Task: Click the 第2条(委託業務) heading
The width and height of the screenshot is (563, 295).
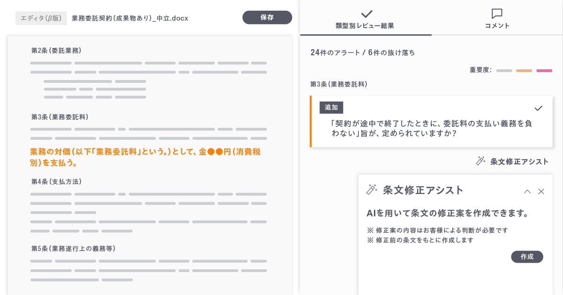Action: point(56,51)
